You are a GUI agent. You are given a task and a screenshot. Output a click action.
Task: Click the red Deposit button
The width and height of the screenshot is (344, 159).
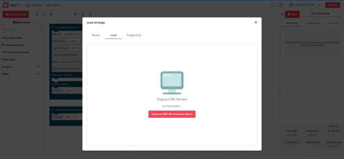[x=333, y=5]
